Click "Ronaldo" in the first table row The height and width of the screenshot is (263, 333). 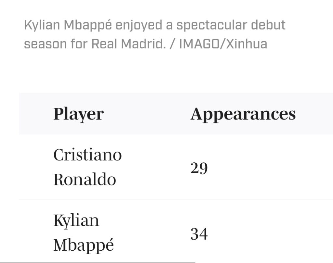pyautogui.click(x=85, y=179)
